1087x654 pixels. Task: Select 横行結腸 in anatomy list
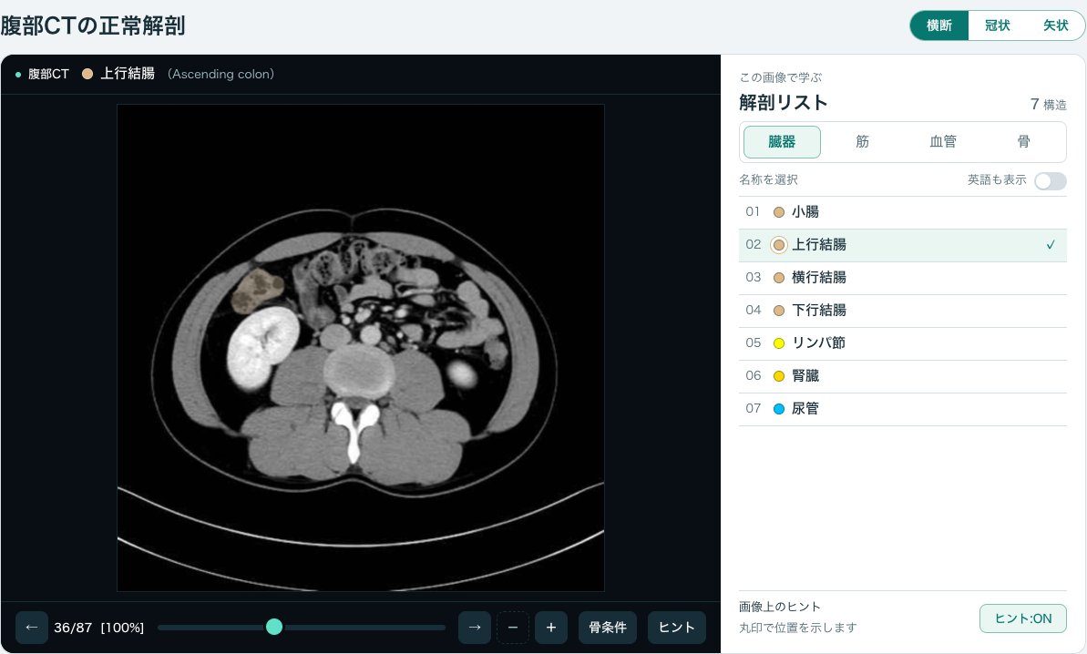(903, 278)
